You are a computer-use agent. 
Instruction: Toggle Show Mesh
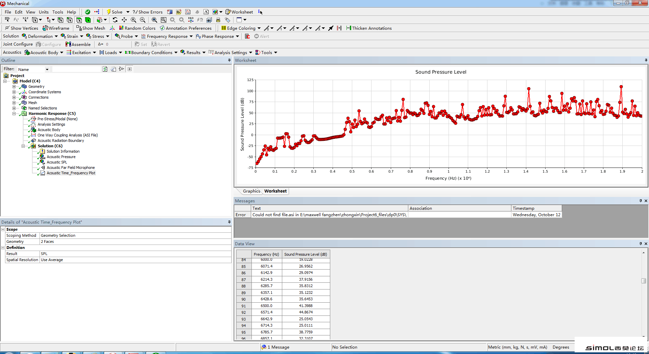91,28
